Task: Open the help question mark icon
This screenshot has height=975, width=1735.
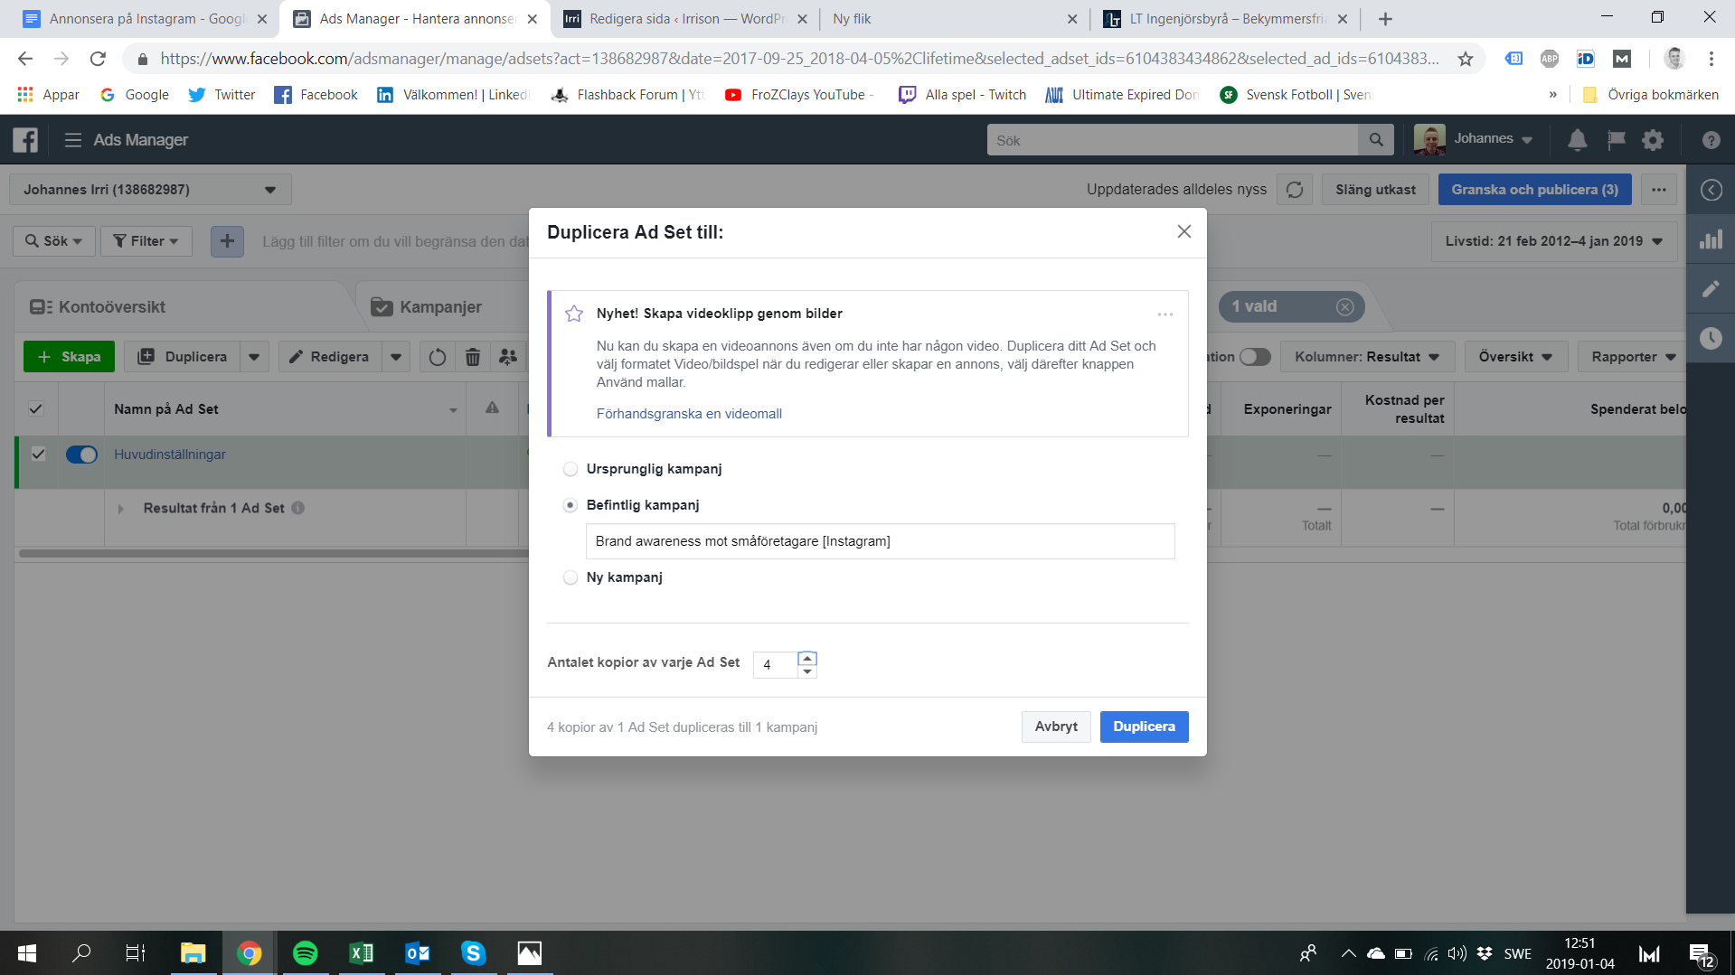Action: tap(1711, 140)
